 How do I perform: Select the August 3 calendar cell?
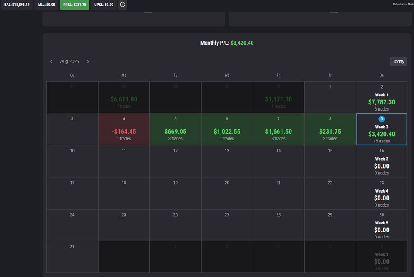point(72,129)
